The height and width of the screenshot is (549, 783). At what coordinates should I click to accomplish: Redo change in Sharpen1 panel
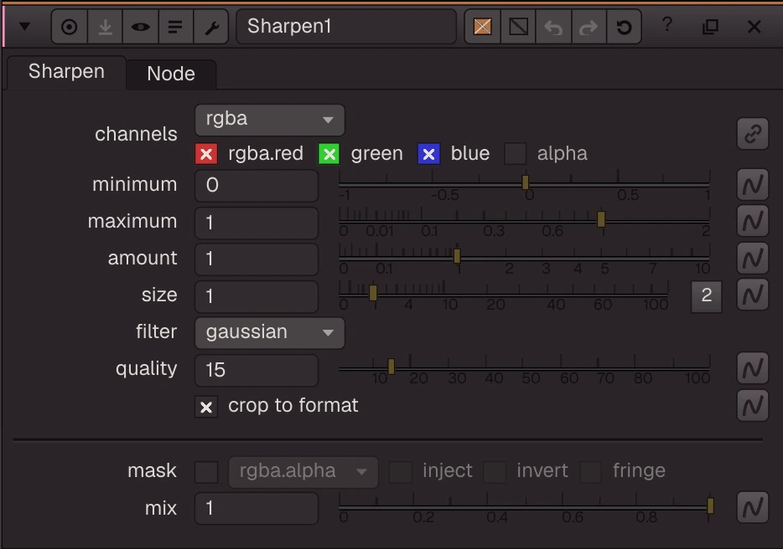point(589,27)
